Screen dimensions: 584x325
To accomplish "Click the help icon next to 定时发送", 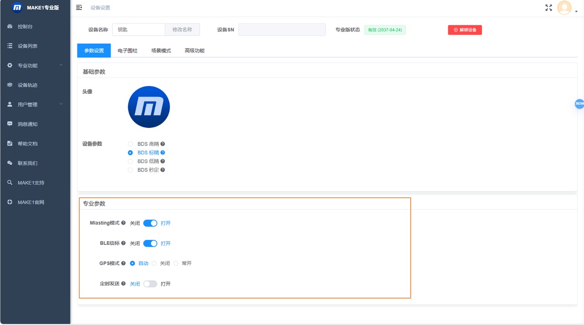I will click(x=124, y=283).
